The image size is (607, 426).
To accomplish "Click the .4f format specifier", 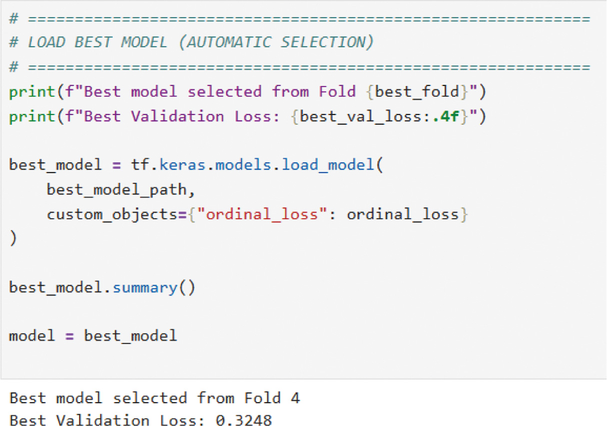I will tap(449, 116).
